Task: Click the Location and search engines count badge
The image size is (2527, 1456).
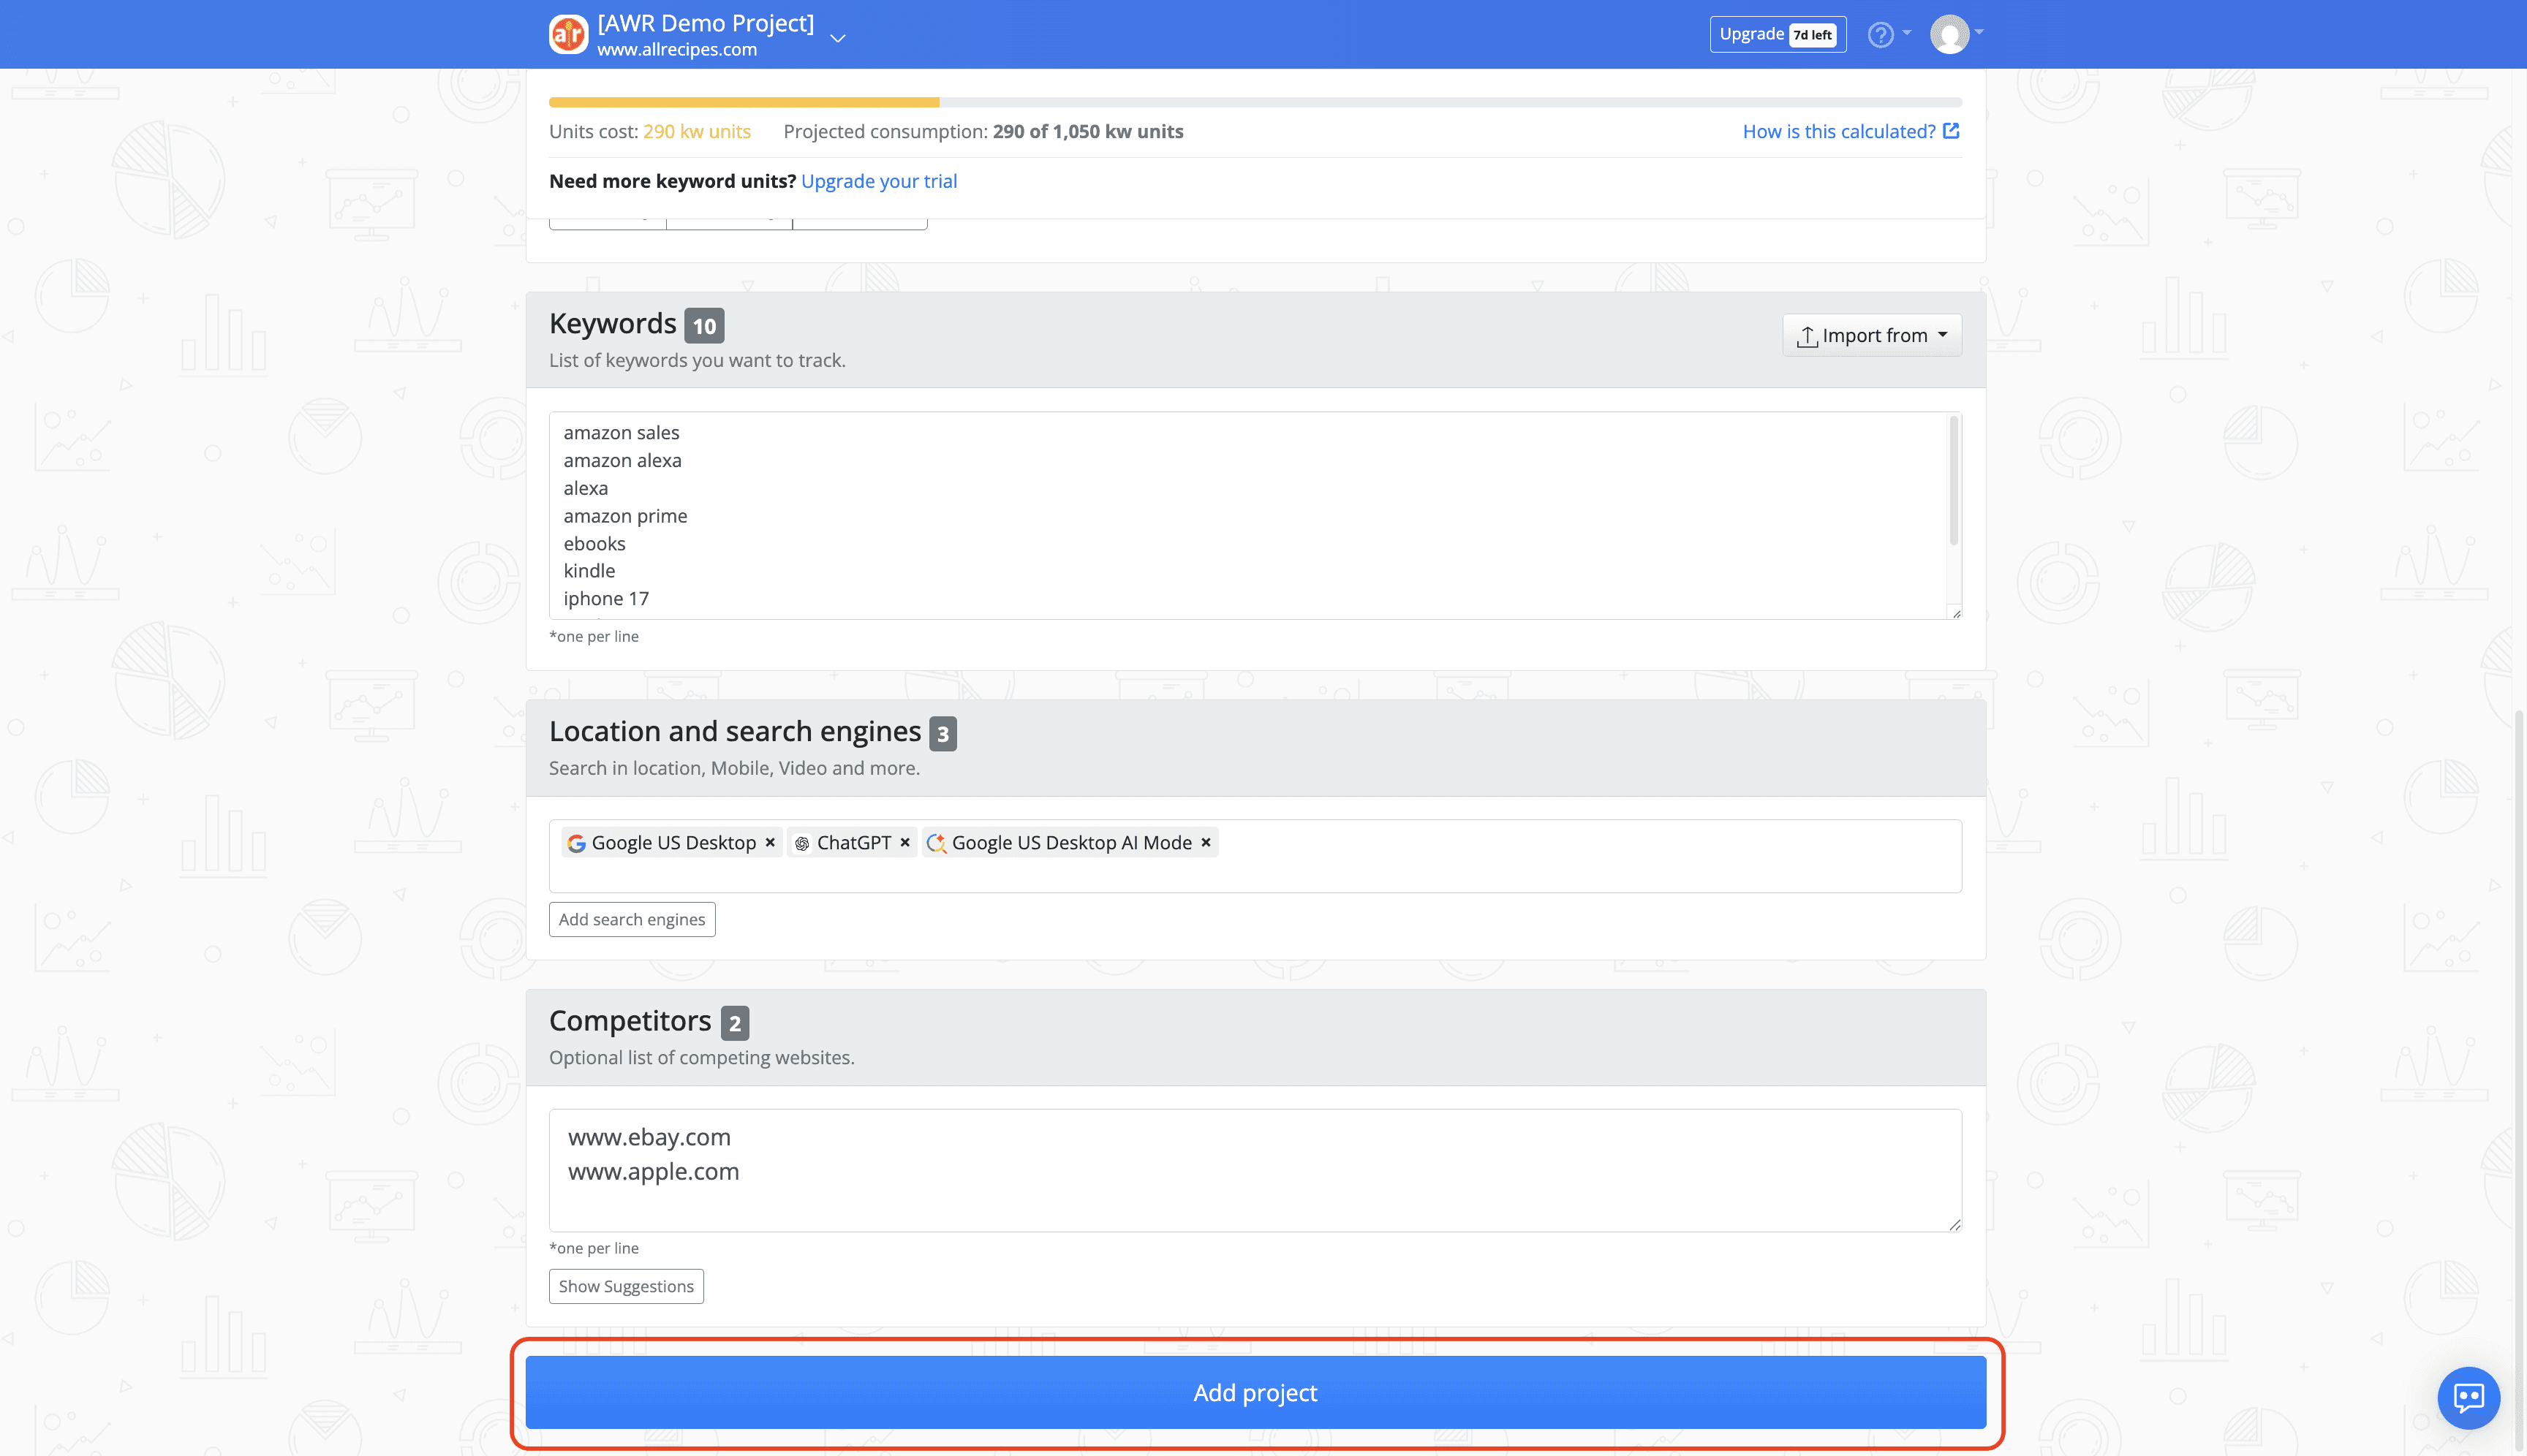Action: (x=943, y=734)
